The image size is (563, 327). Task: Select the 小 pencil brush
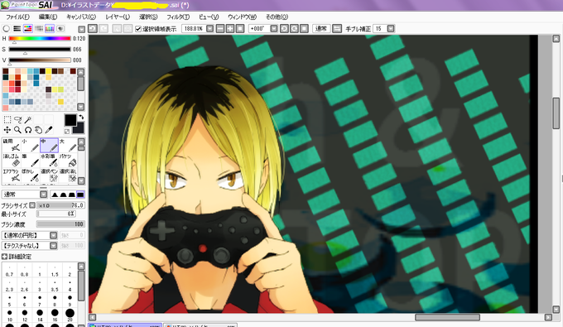[30, 145]
